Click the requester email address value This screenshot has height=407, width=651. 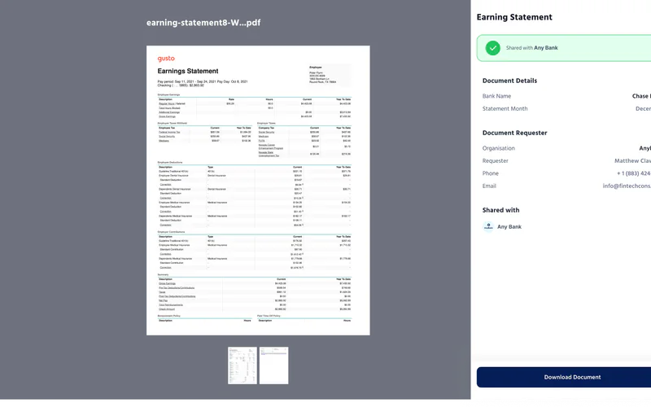[627, 186]
